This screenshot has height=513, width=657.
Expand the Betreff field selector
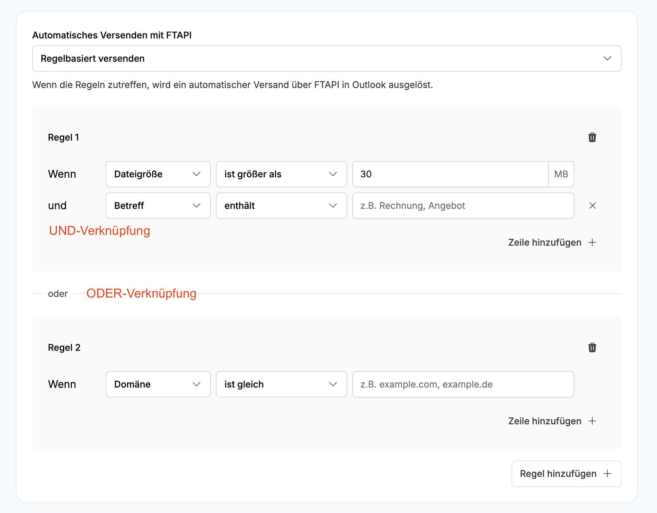click(158, 206)
